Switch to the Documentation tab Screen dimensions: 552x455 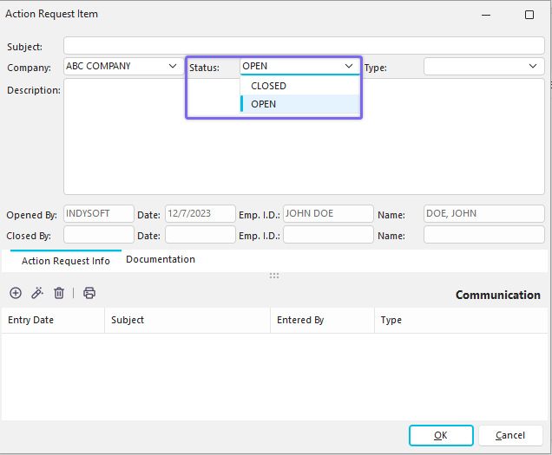pyautogui.click(x=161, y=259)
